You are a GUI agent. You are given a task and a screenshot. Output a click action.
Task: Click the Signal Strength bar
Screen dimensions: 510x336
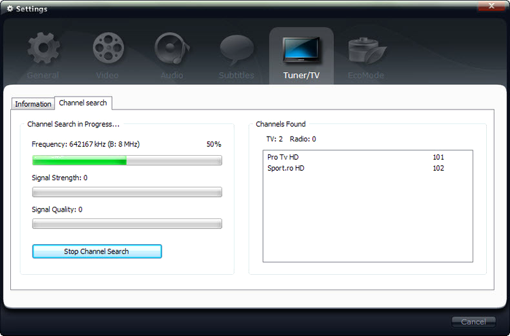click(126, 192)
